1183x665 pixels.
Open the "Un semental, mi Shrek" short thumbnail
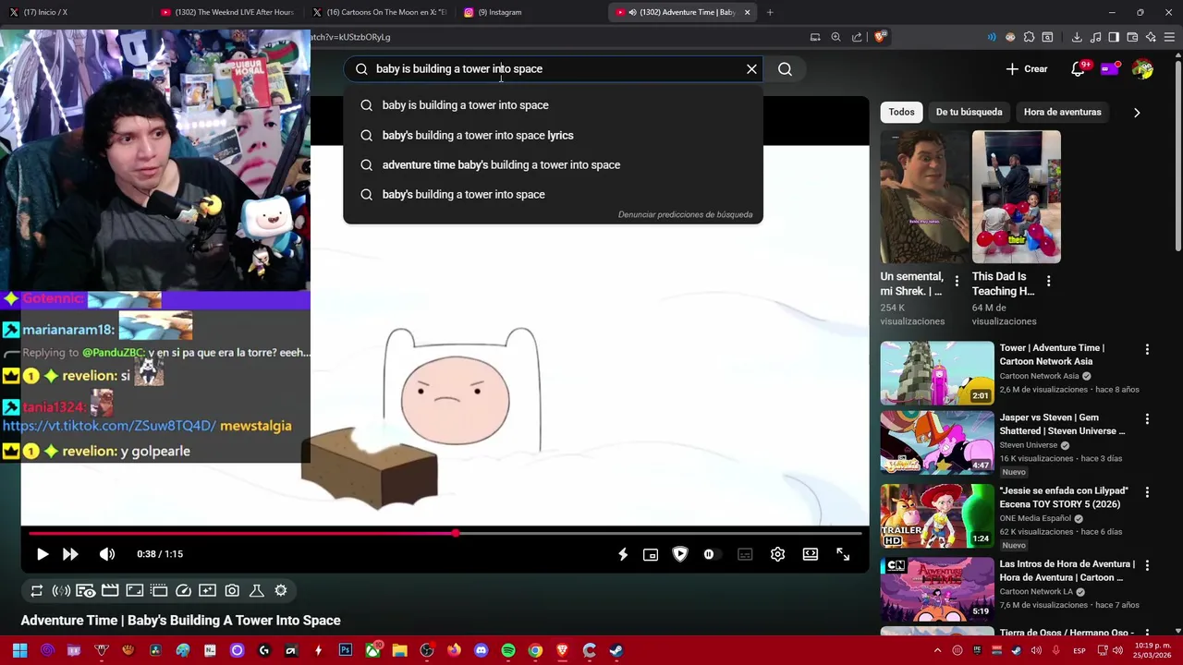[924, 197]
